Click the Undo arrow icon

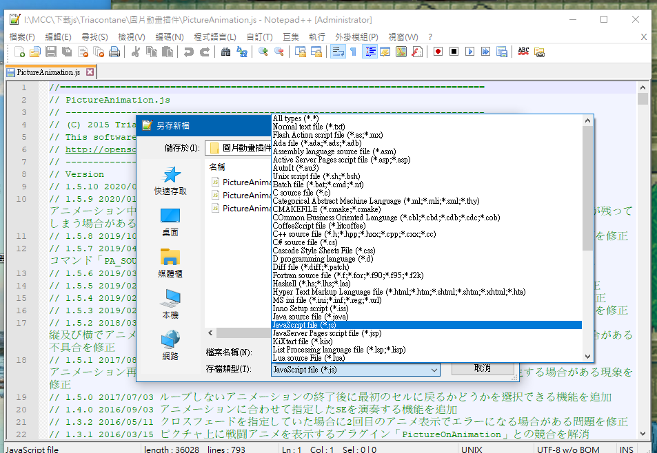(189, 52)
